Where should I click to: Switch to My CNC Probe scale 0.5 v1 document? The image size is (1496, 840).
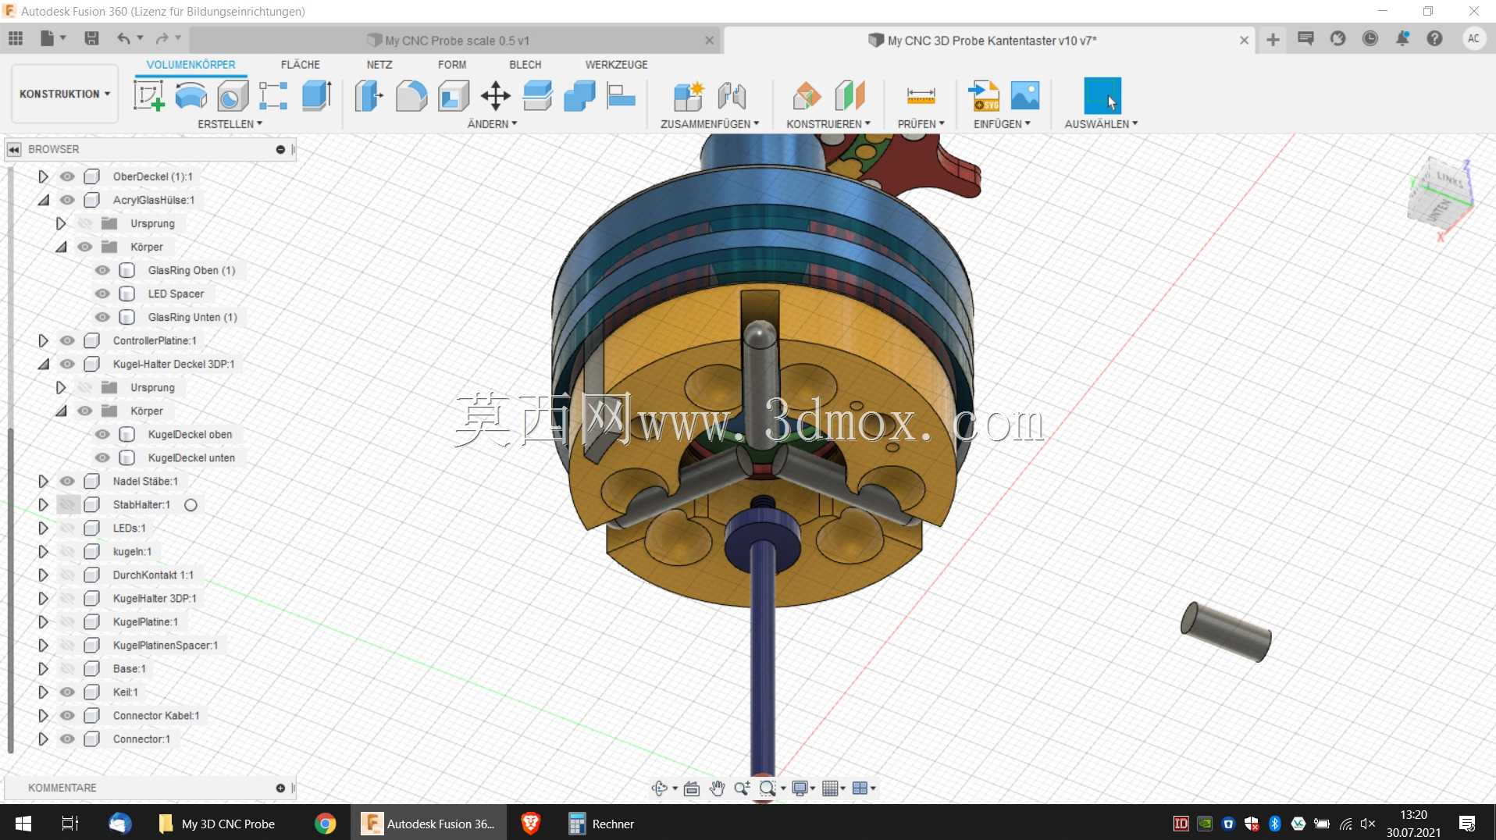pos(457,41)
